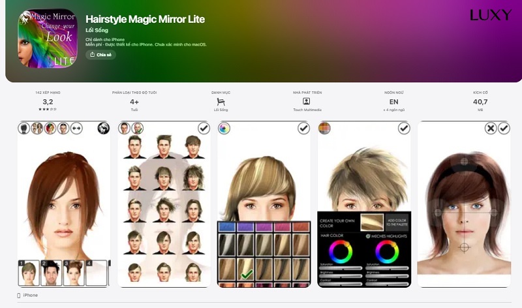Click the single face icon beside the flip arrows

point(63,128)
